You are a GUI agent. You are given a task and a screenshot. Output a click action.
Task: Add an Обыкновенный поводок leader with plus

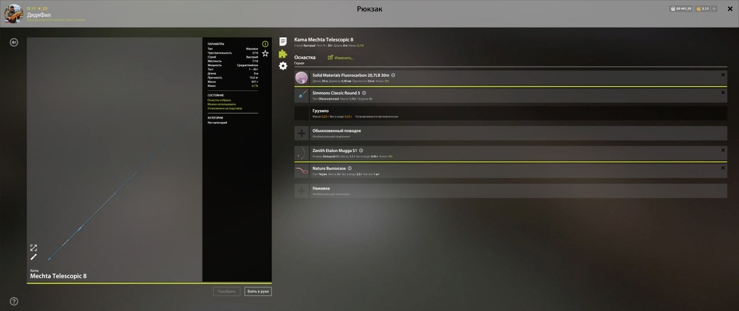tap(301, 134)
